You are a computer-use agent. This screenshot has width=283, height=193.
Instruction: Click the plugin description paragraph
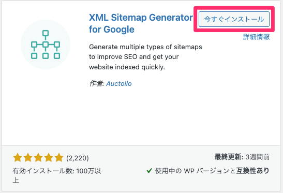click(x=145, y=57)
